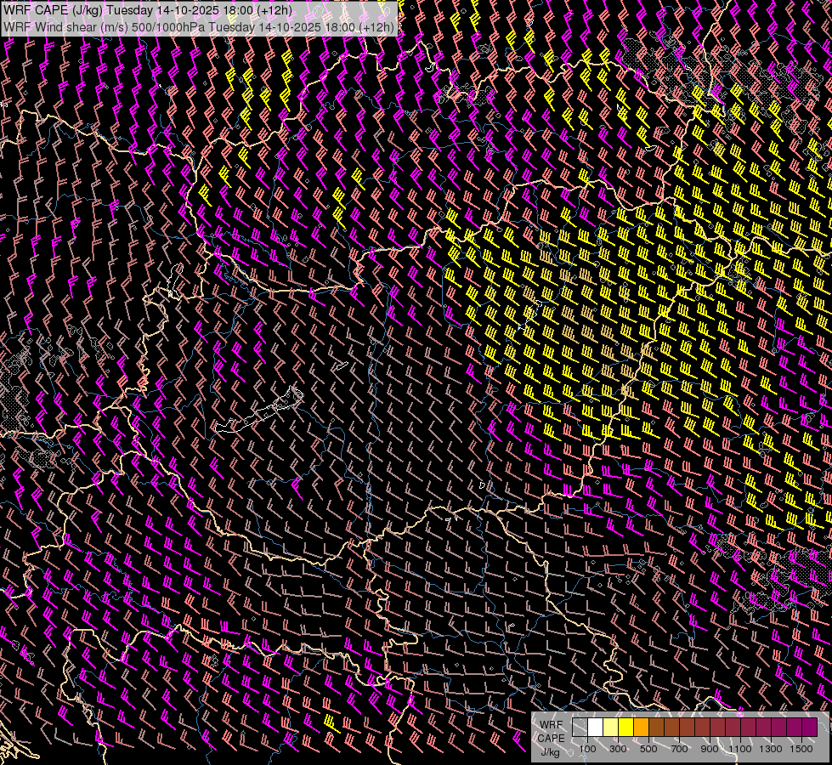Click the 100 label on the legend

pyautogui.click(x=587, y=749)
